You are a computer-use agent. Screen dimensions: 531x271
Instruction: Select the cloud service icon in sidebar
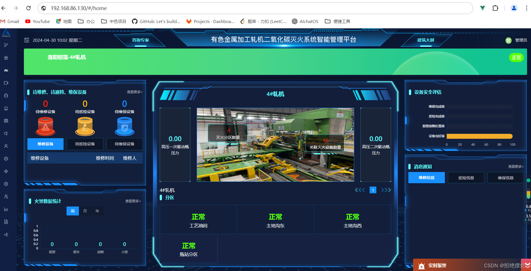(6, 70)
